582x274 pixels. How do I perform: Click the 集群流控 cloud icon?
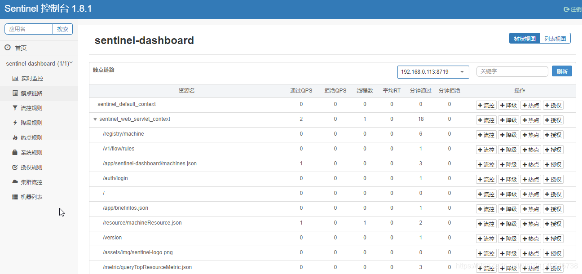pos(15,182)
